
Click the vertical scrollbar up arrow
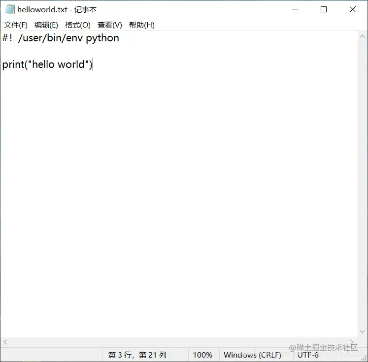pos(363,36)
